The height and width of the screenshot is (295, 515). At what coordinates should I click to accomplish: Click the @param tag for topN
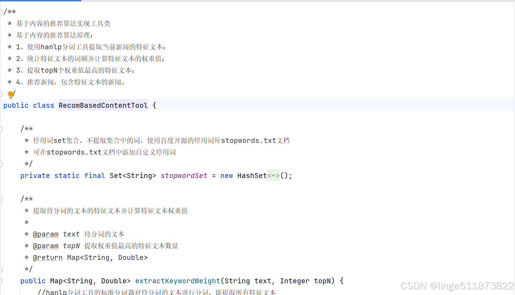coord(46,246)
